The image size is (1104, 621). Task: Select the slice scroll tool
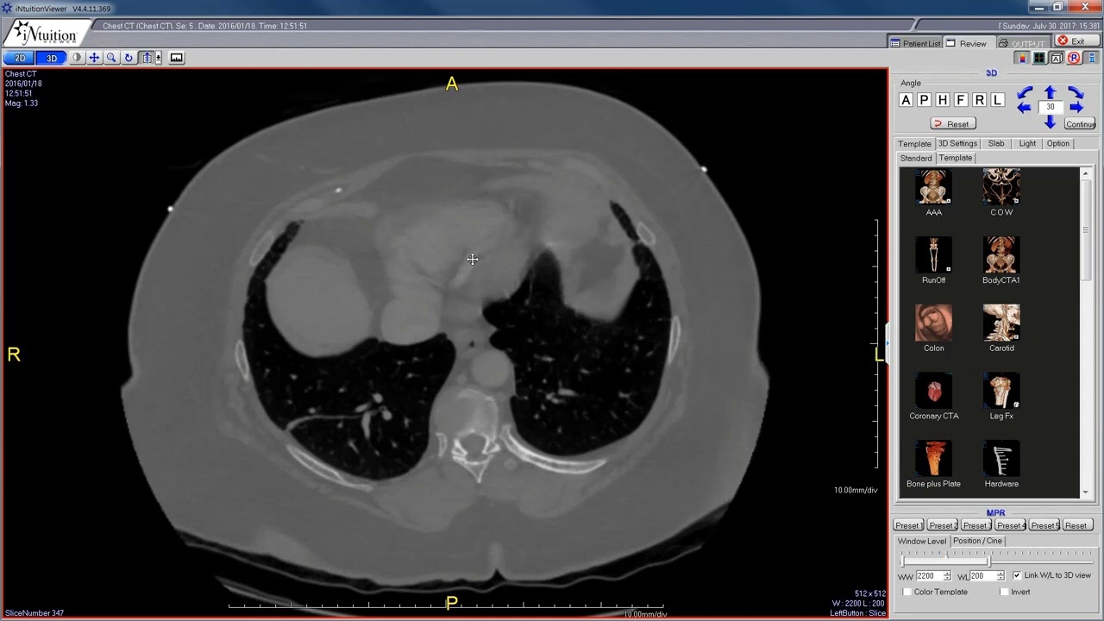tap(147, 58)
